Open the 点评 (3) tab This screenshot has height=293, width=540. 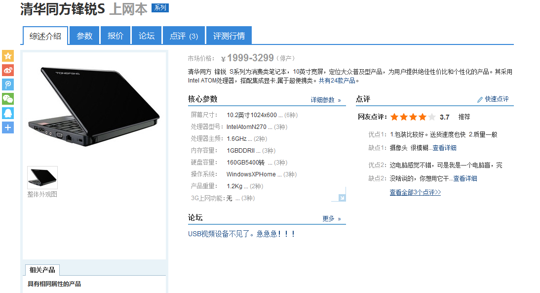[184, 36]
